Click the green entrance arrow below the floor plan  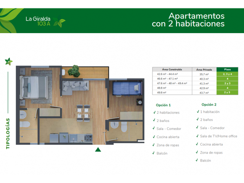98,149
